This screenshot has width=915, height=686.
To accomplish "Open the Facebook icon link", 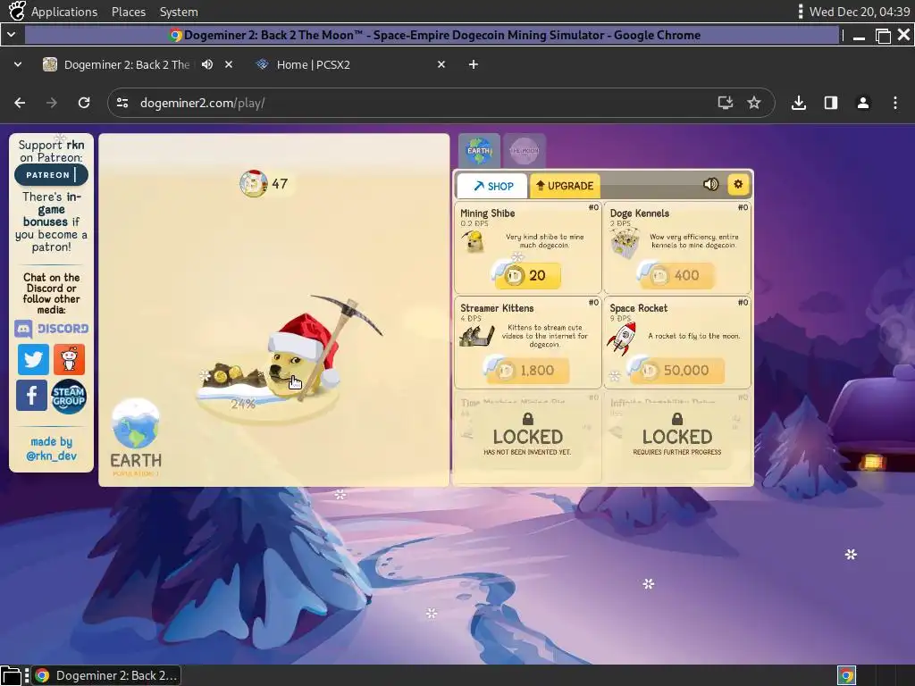I will 31,396.
